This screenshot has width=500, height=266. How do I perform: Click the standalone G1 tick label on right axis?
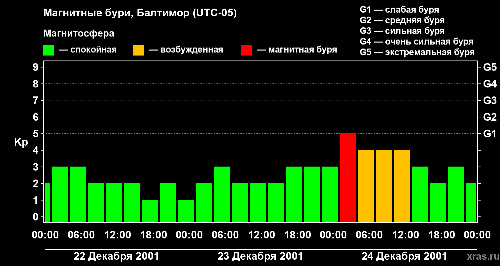[490, 134]
